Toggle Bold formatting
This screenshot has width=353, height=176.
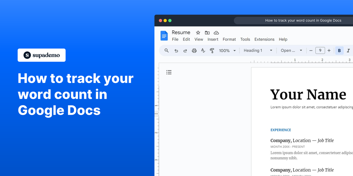tap(339, 50)
